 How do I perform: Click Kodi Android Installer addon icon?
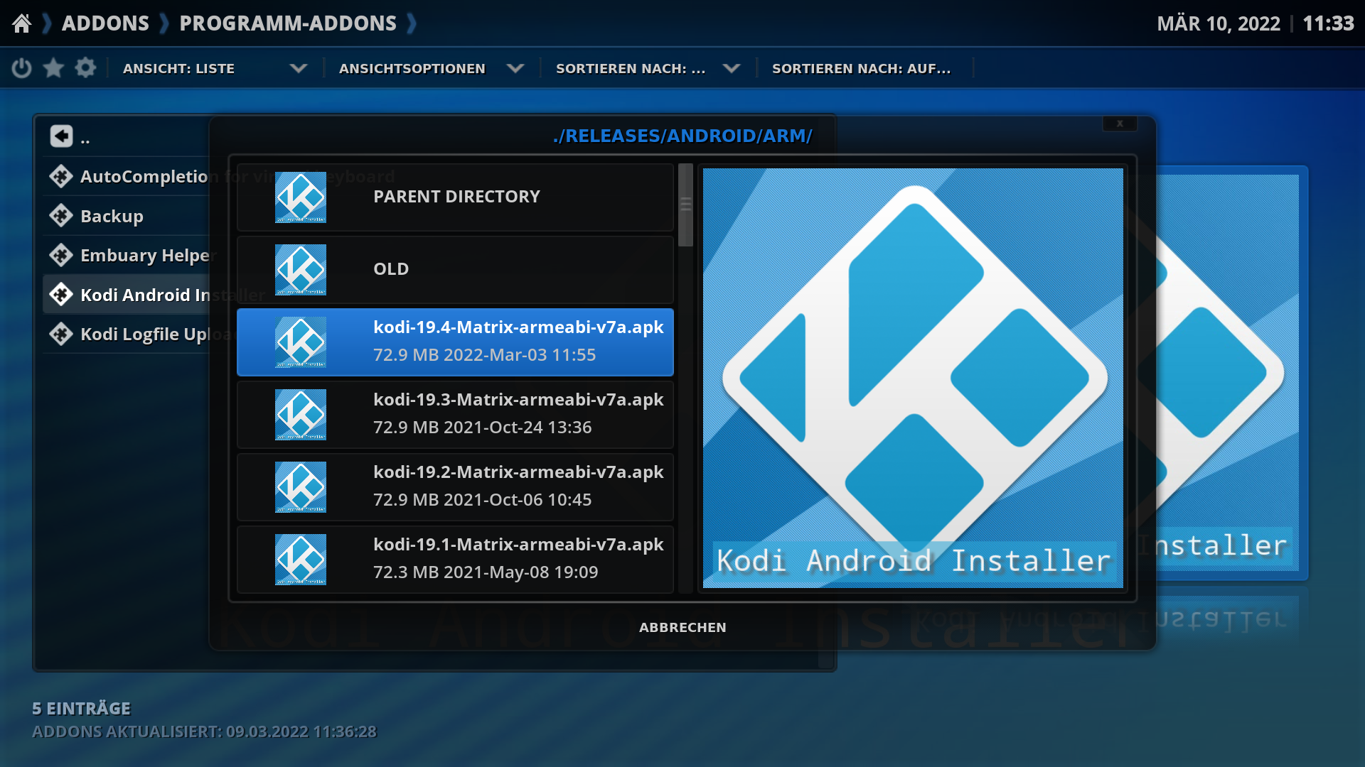click(x=61, y=295)
